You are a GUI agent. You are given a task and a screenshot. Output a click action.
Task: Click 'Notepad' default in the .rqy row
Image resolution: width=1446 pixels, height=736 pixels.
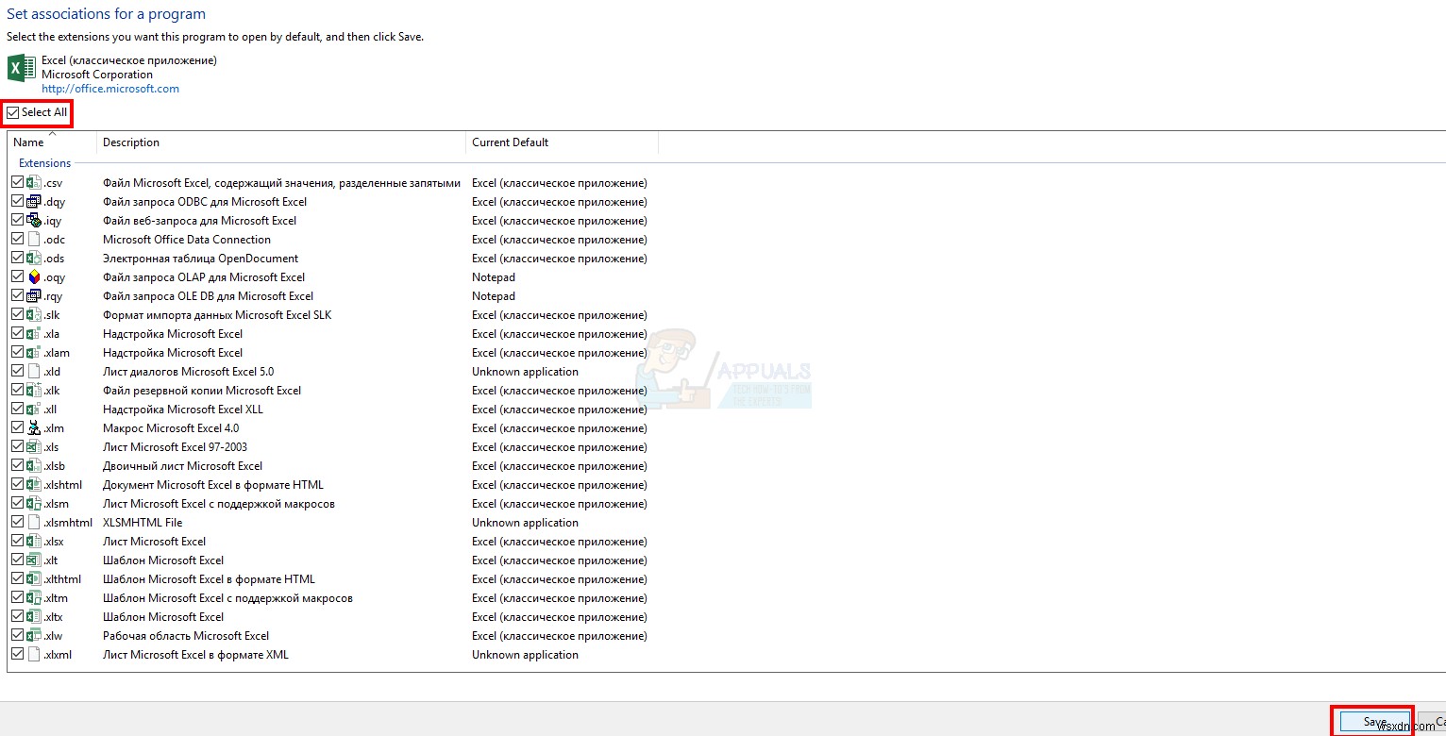pyautogui.click(x=494, y=296)
